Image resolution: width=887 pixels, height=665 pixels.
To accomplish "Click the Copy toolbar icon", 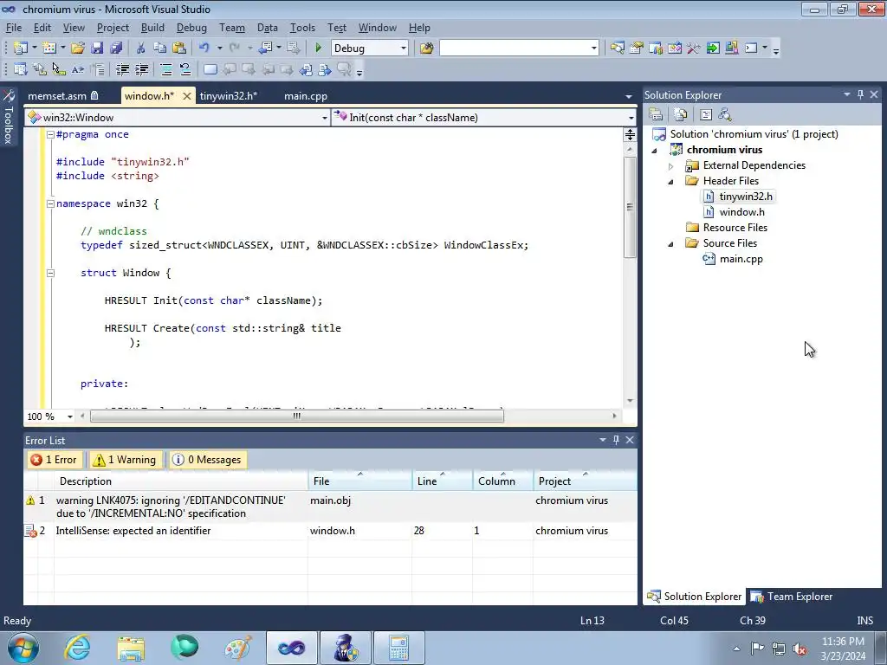I will (x=160, y=48).
